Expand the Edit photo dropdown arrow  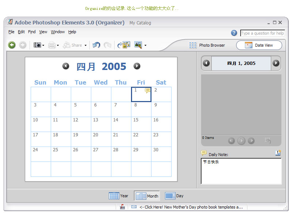pyautogui.click(x=145, y=45)
